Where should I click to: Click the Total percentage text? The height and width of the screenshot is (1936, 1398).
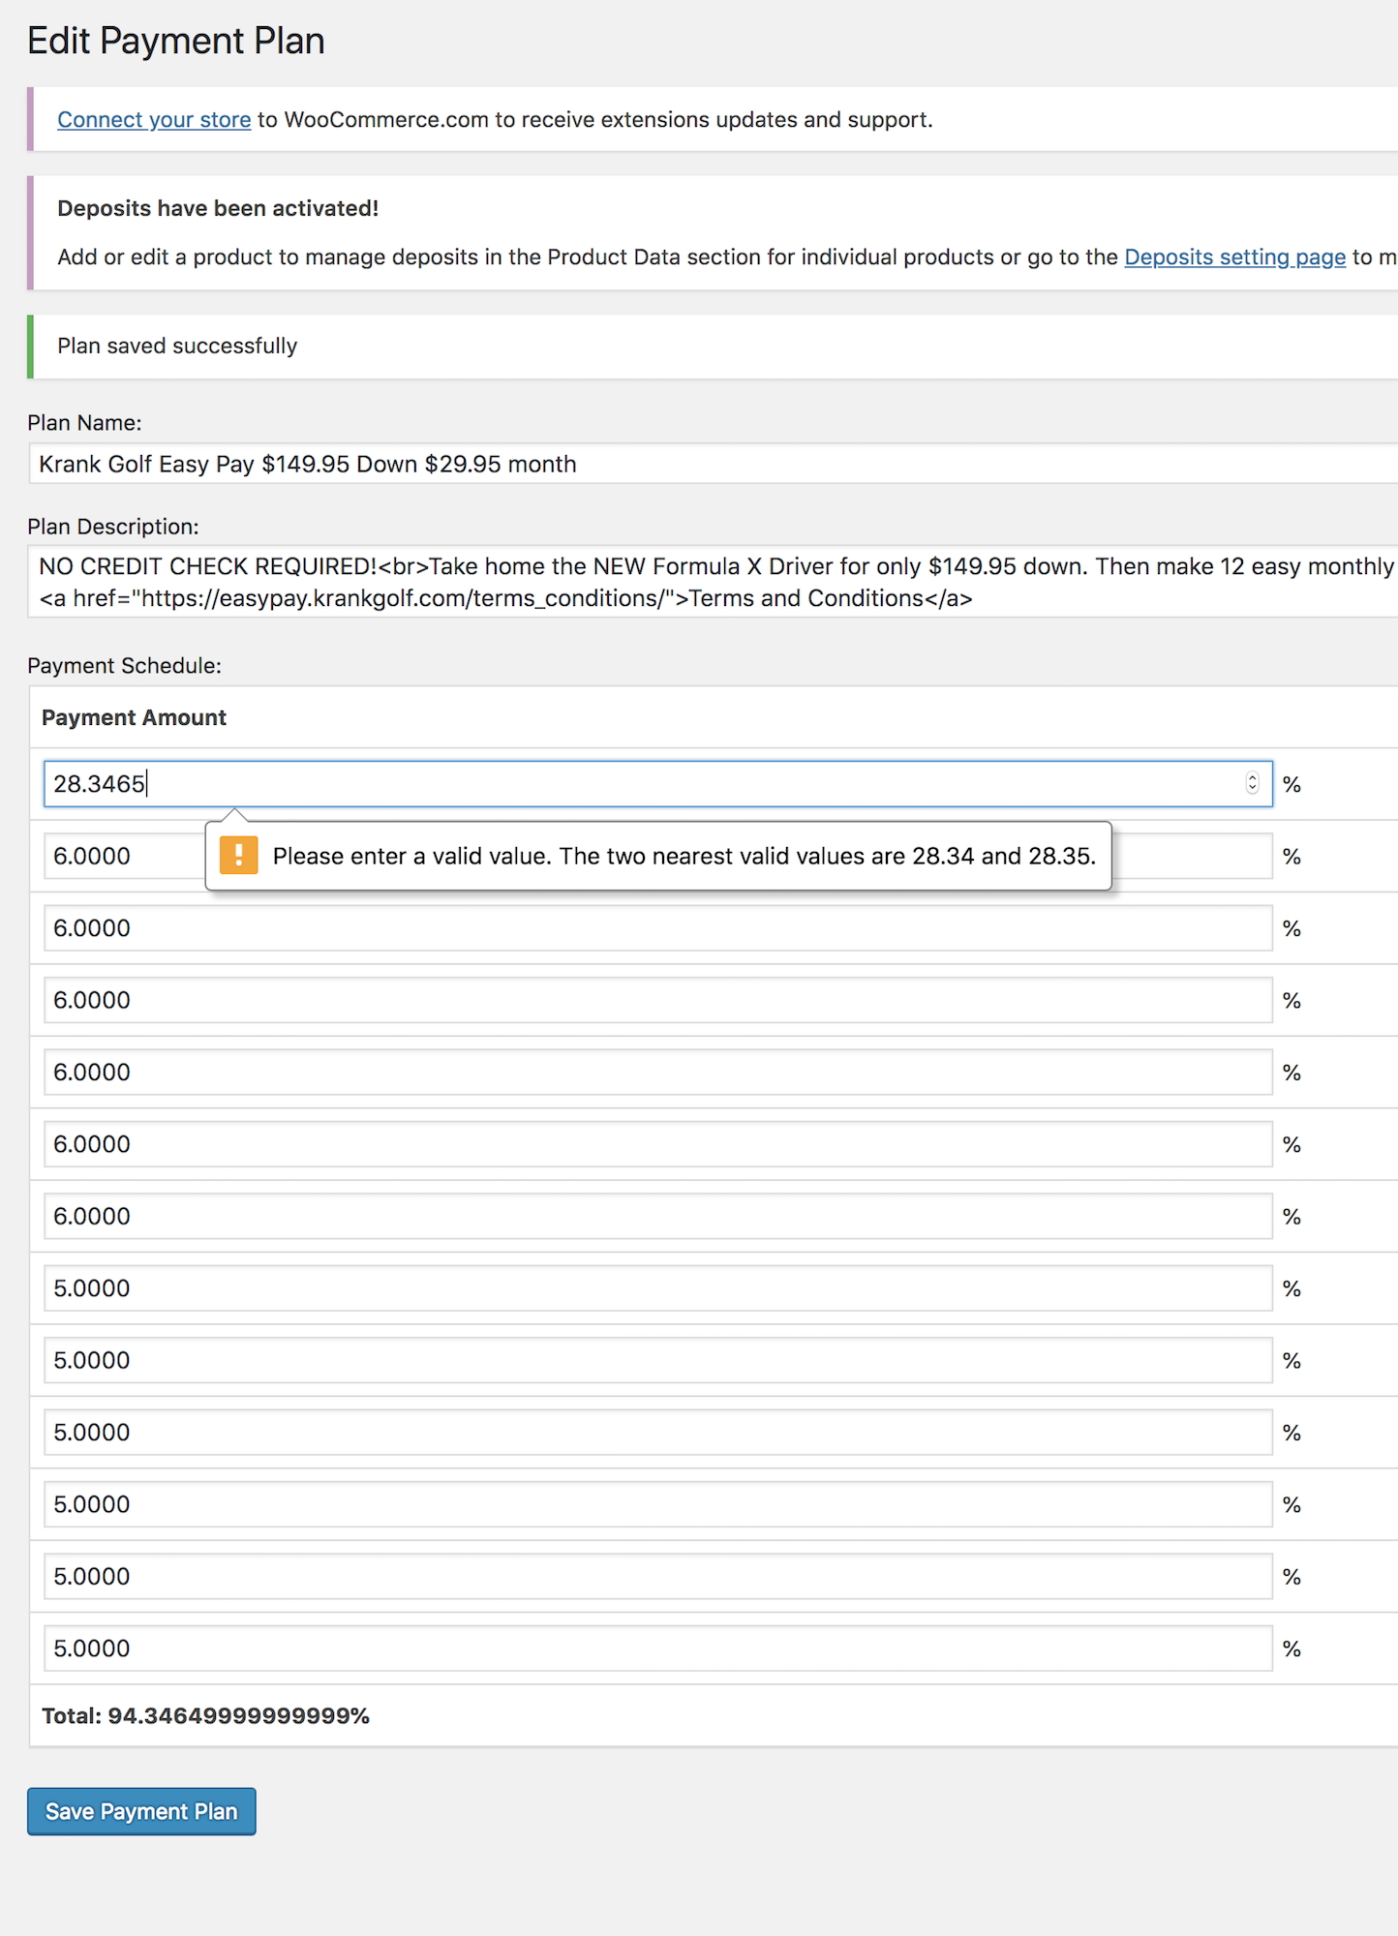coord(205,1716)
